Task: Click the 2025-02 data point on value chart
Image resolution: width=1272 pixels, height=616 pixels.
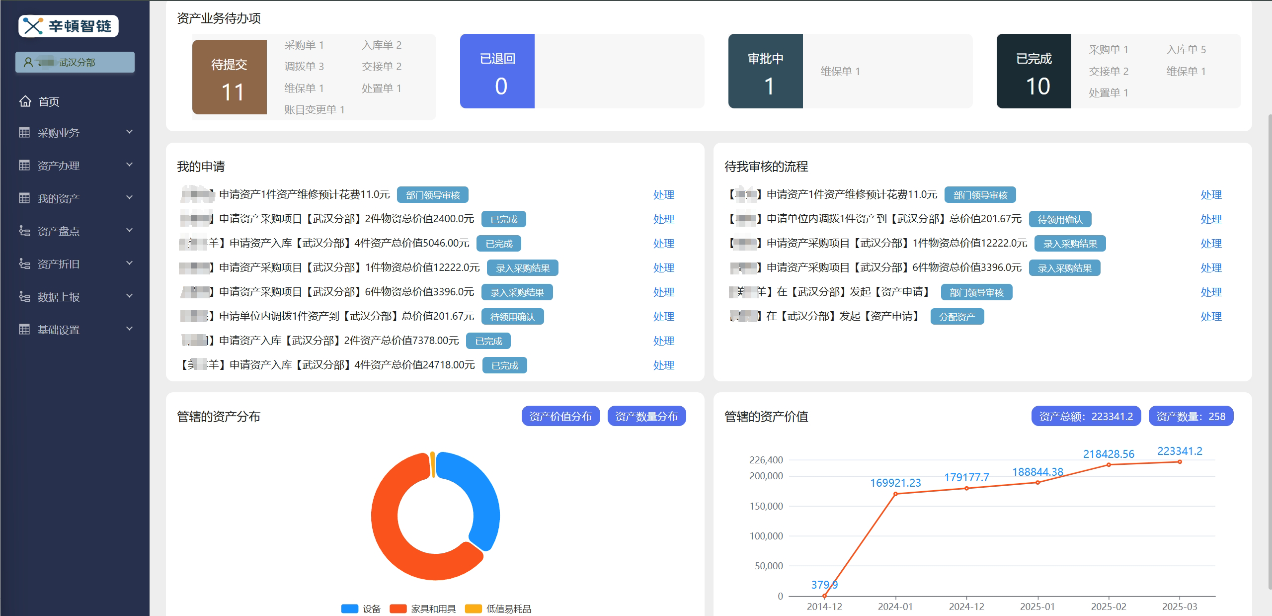Action: tap(1109, 465)
